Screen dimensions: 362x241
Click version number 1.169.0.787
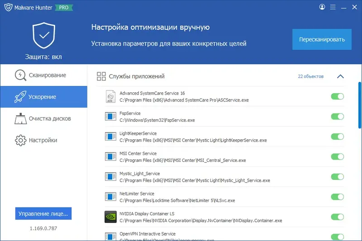click(43, 228)
